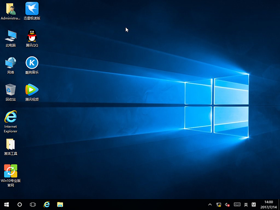This screenshot has height=210, width=280.
Task: Click the 此电脑 (This PC) icon
Action: point(10,36)
